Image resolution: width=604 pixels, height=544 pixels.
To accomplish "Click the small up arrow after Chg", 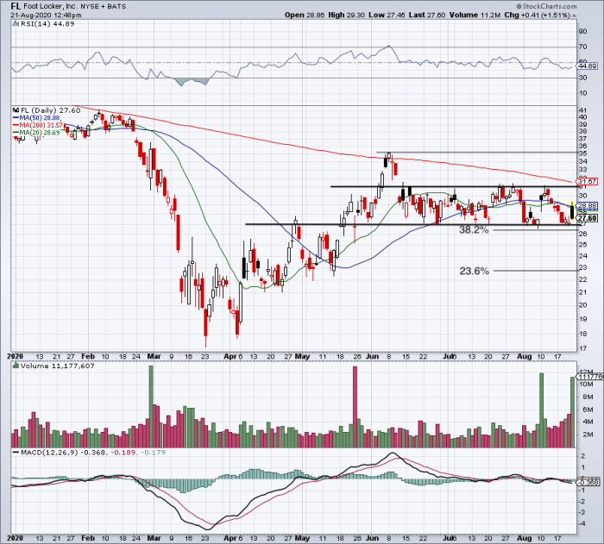I will click(574, 16).
